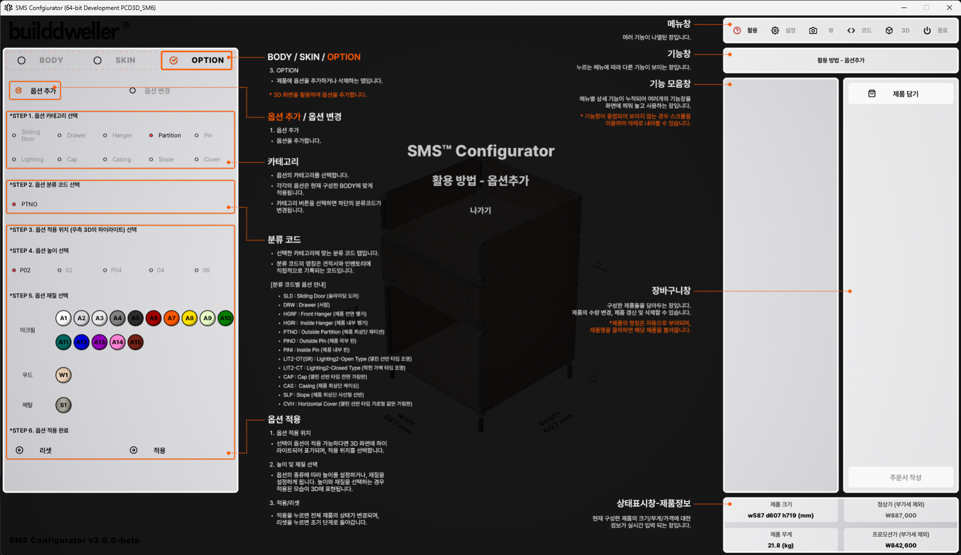This screenshot has height=555, width=961.
Task: Click the check icon beside 옵션 추가
Action: coord(19,90)
